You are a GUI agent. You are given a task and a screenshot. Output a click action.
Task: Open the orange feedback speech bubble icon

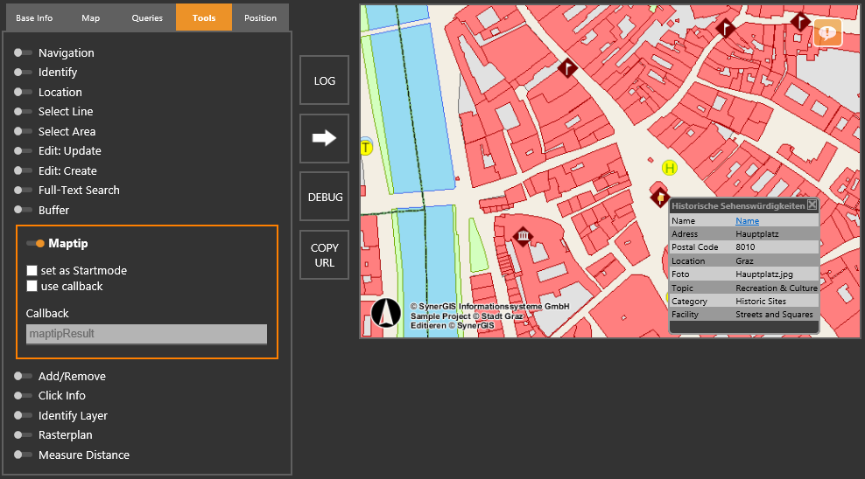(827, 33)
